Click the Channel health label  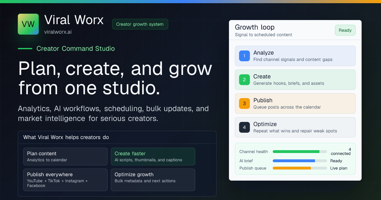pyautogui.click(x=254, y=152)
